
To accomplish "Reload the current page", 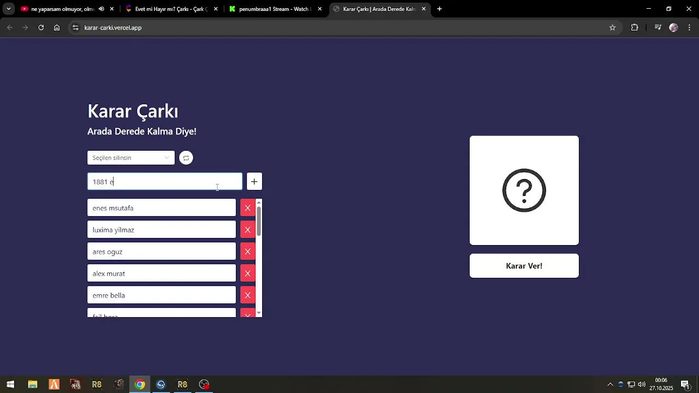I will (x=41, y=27).
